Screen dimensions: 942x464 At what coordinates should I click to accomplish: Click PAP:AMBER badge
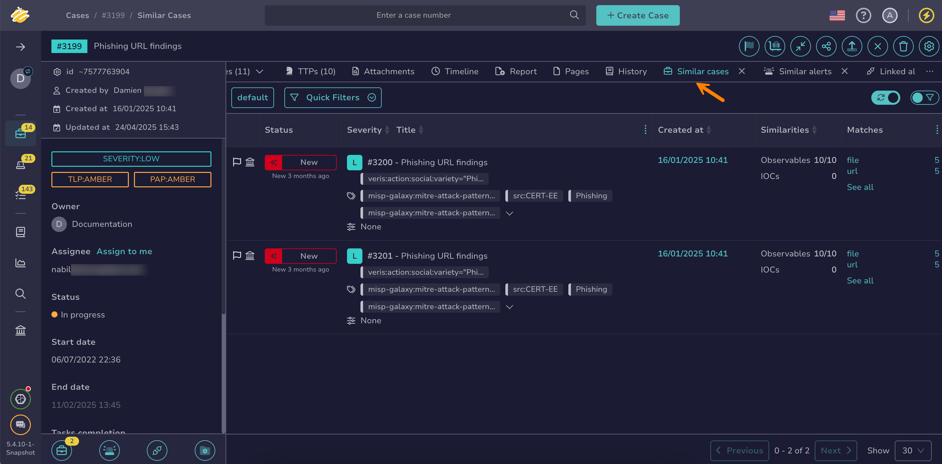click(173, 180)
